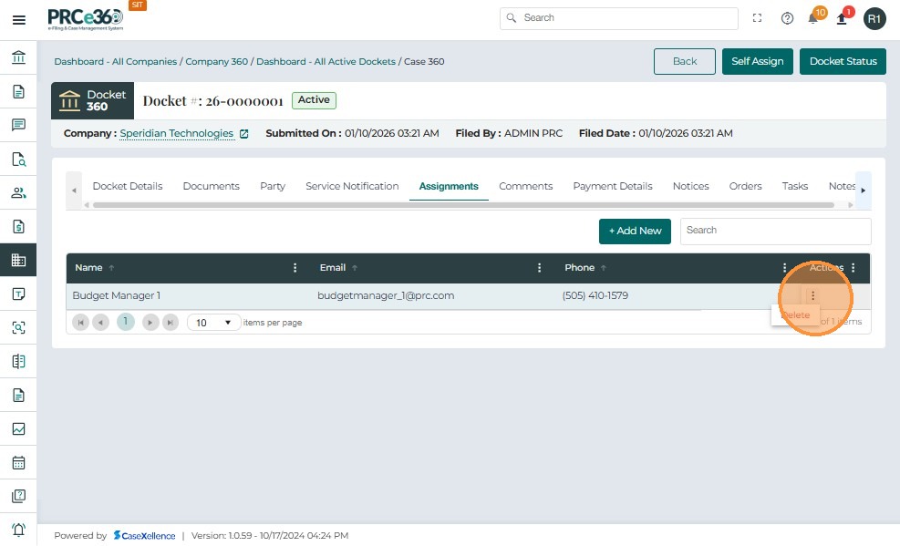Open the chart graph sidebar icon
Viewport: 900px width, 546px height.
pos(18,428)
